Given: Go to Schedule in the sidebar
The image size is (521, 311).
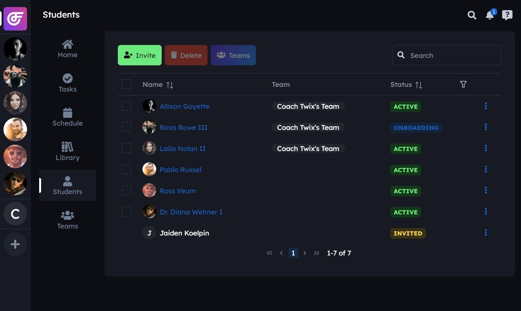Looking at the screenshot, I should coord(68,117).
